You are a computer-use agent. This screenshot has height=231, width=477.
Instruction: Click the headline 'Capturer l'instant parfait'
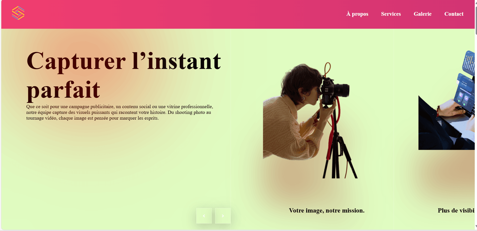(x=124, y=75)
